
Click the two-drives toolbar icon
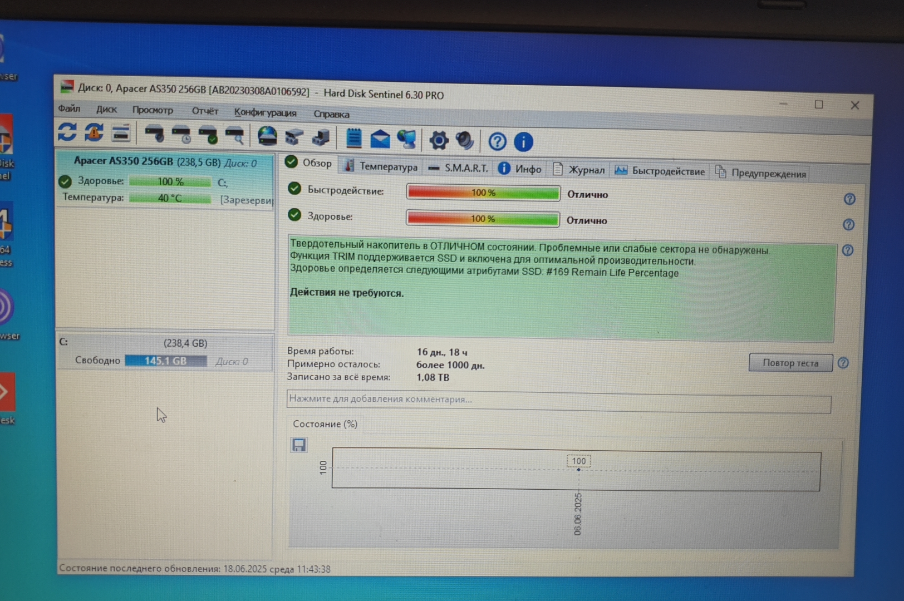tap(294, 137)
